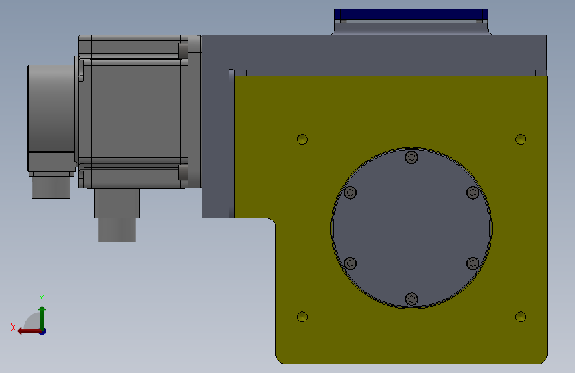Pick the upper-left mounting hole in the olive plate
The image size is (575, 373).
302,139
